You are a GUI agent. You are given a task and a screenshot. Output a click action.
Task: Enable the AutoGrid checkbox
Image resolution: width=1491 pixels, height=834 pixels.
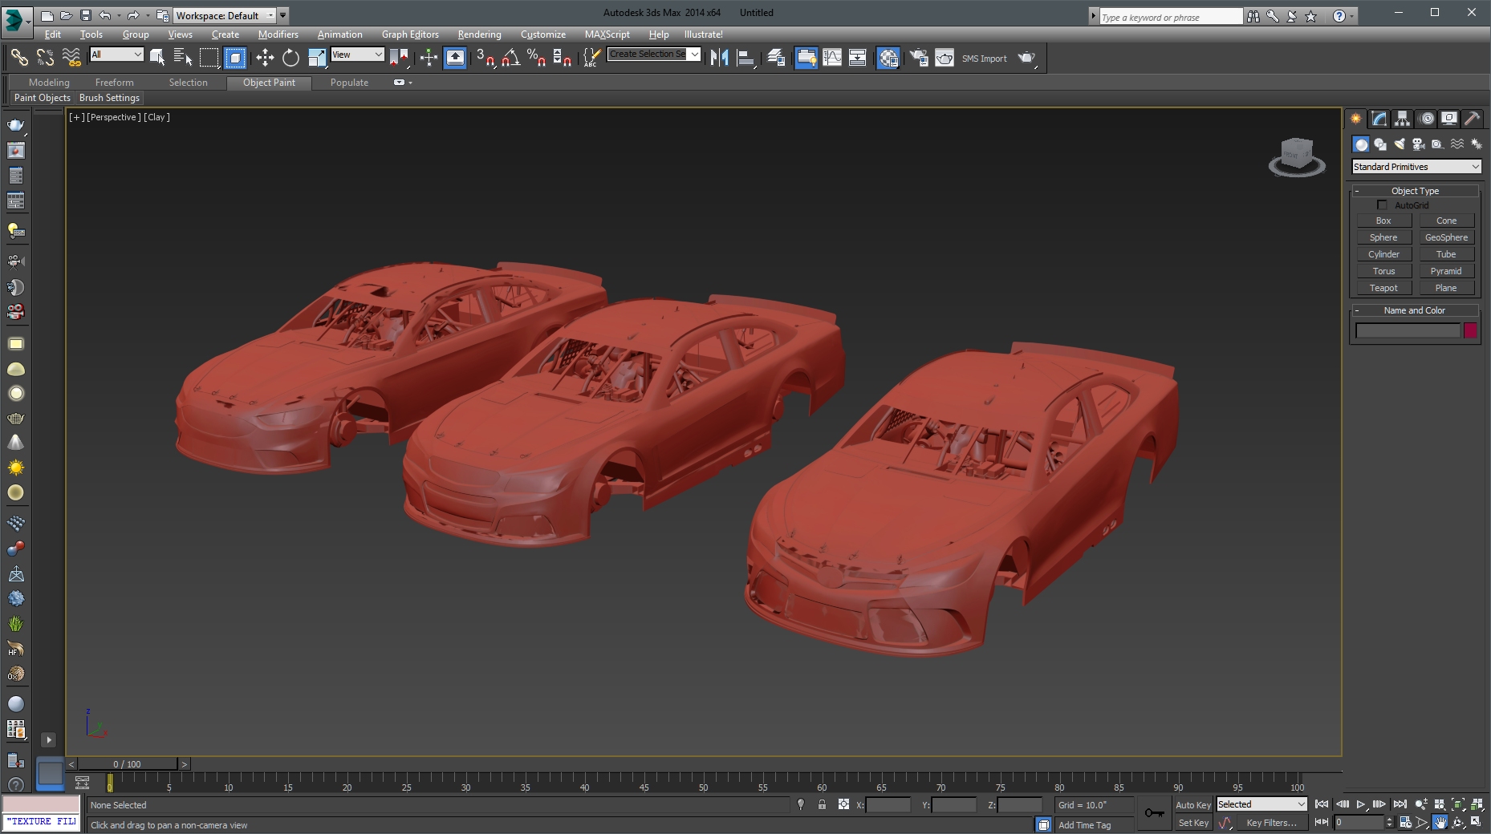tap(1382, 205)
